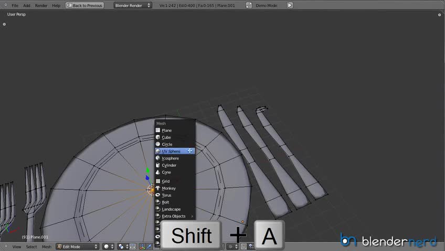Select Torus from the Mesh menu
Image resolution: width=445 pixels, height=251 pixels.
point(175,195)
